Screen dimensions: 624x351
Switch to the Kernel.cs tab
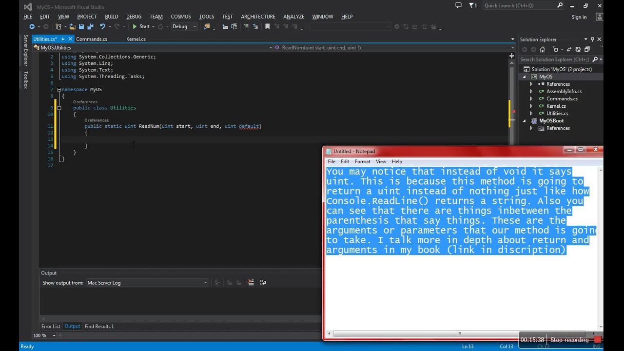[x=136, y=39]
